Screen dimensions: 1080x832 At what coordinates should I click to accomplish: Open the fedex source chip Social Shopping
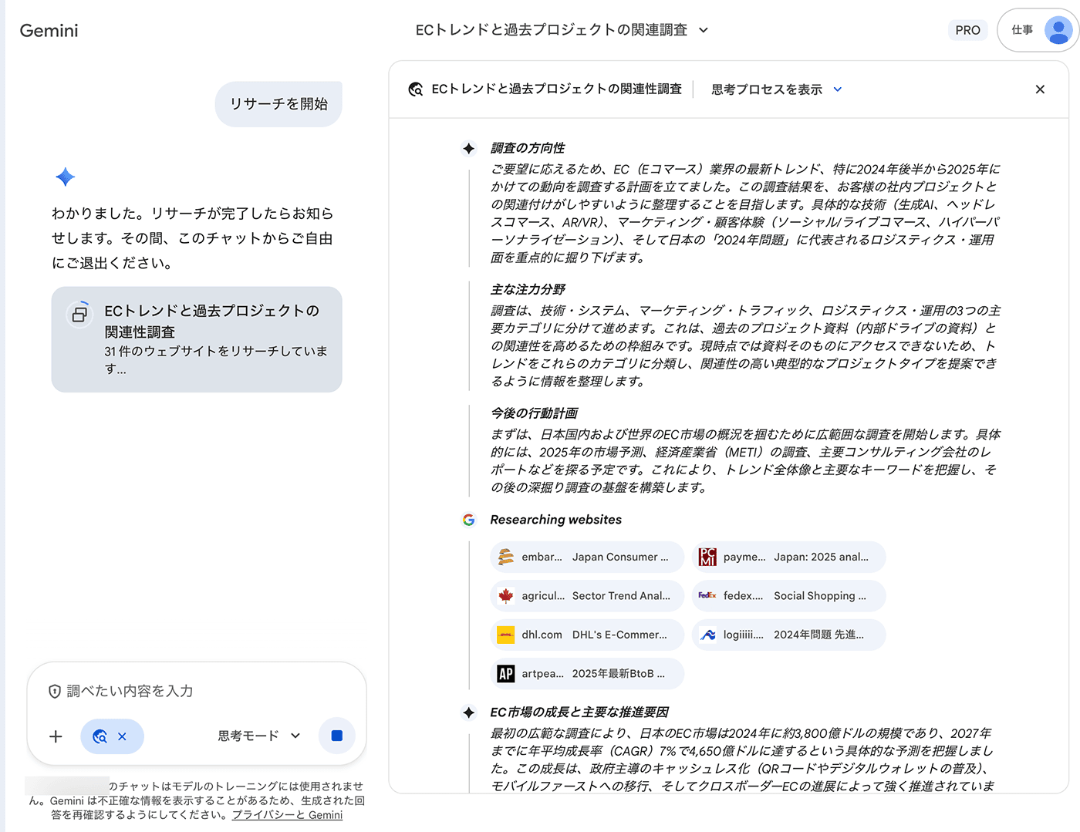[788, 596]
